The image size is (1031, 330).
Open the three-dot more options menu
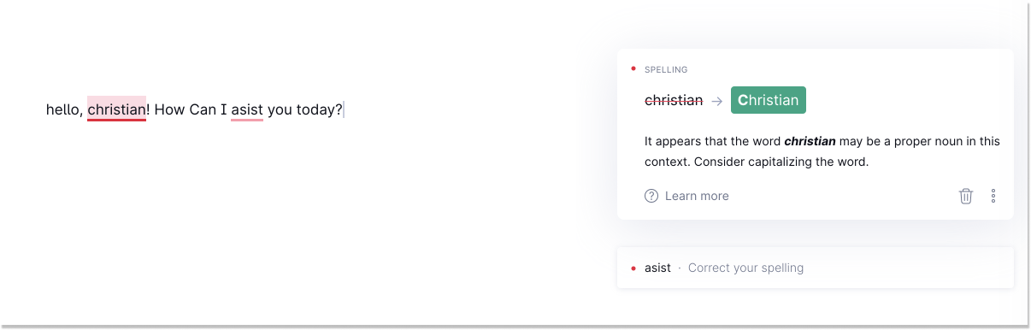tap(993, 196)
